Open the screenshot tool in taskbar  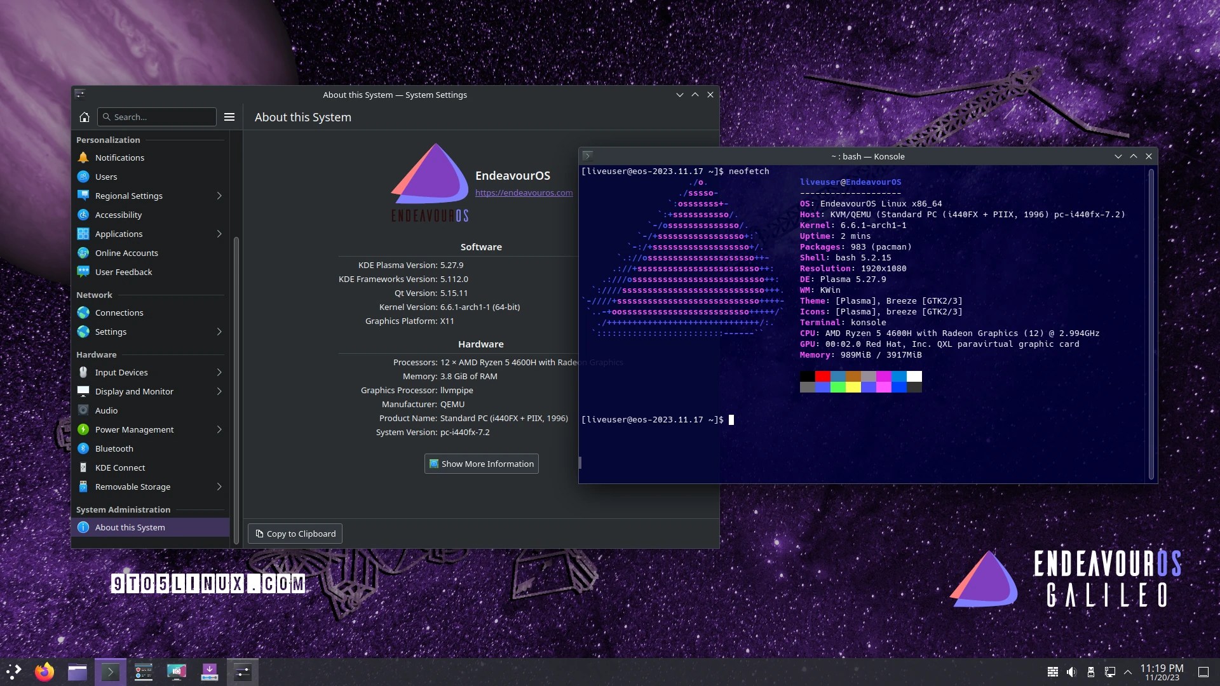177,672
